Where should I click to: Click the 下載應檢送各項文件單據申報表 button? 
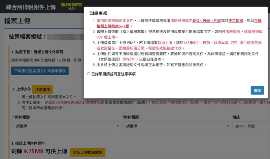coord(40,71)
